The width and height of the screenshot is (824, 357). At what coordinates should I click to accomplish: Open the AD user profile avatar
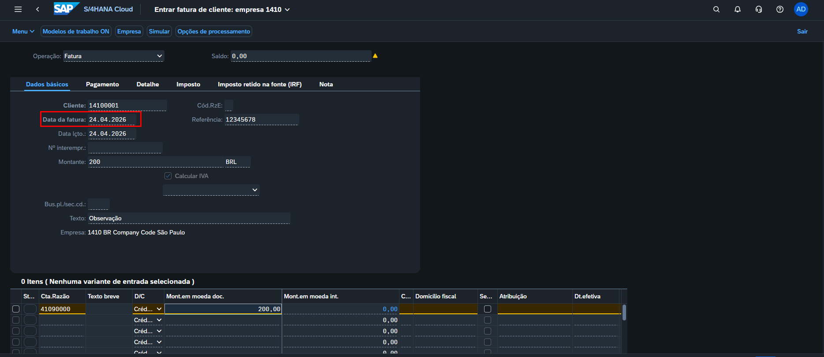click(x=801, y=9)
